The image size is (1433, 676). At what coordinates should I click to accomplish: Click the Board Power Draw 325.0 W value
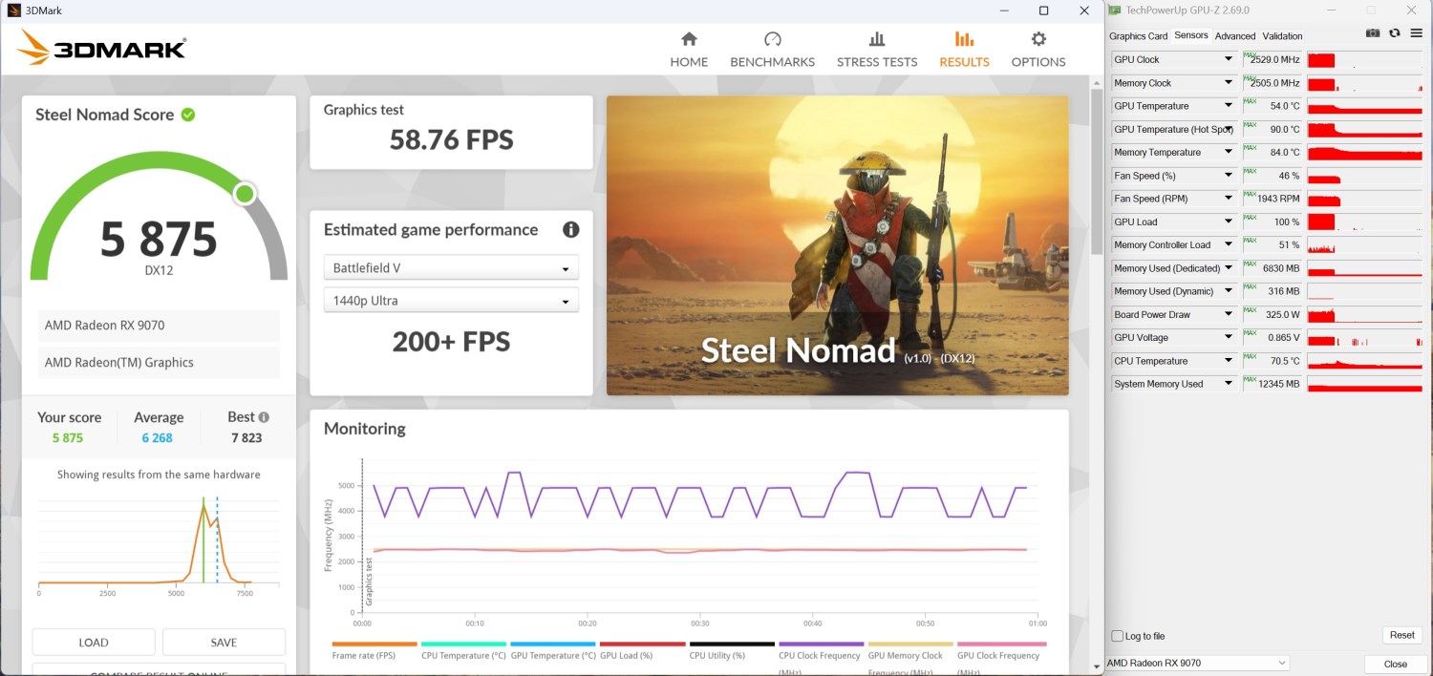[x=1272, y=314]
